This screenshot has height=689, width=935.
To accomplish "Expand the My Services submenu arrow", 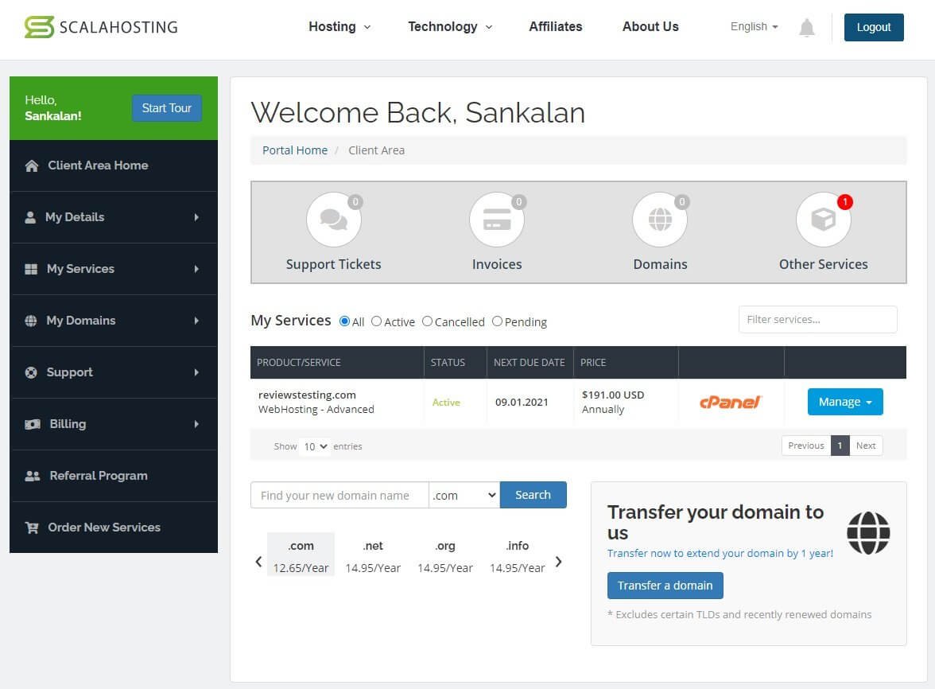I will pyautogui.click(x=196, y=269).
